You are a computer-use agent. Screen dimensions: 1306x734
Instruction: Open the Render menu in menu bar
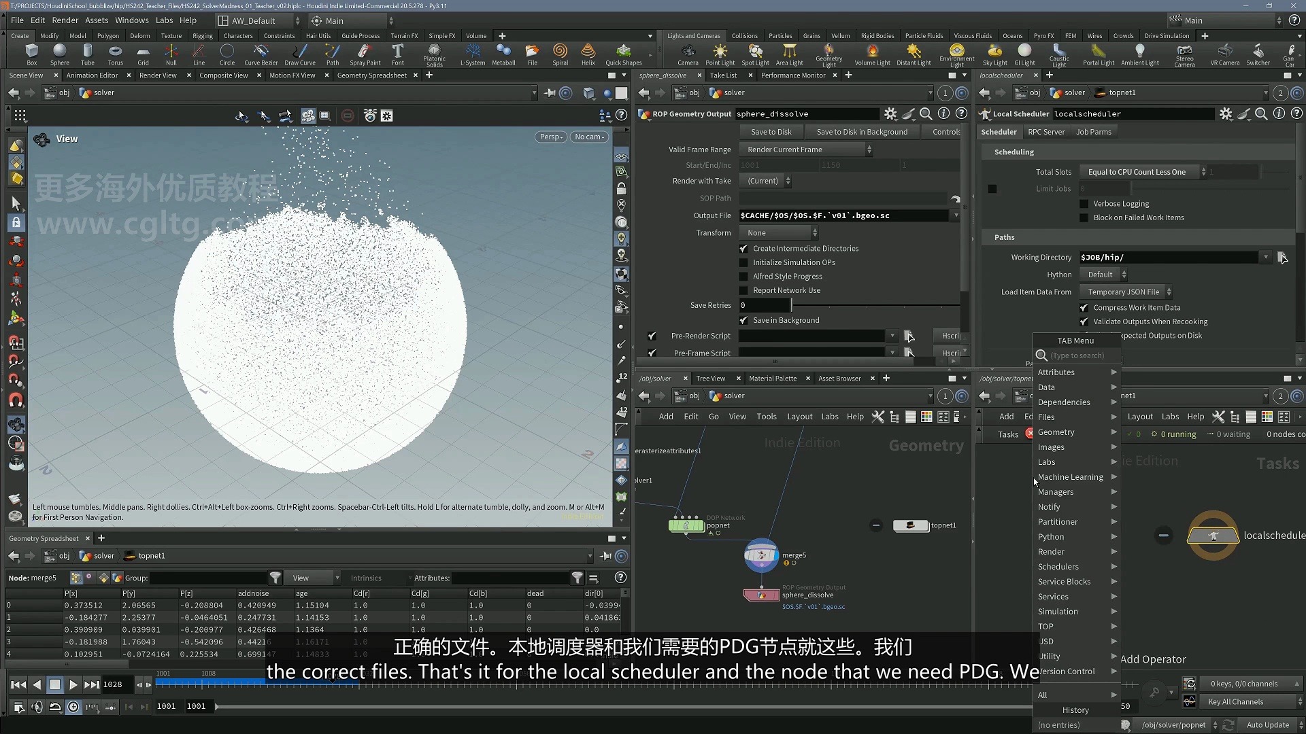65,20
